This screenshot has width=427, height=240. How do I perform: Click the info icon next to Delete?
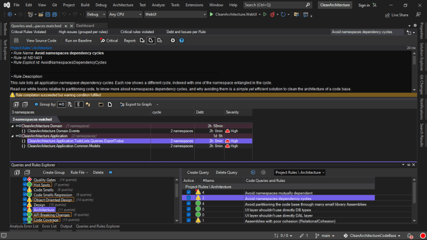click(110, 172)
